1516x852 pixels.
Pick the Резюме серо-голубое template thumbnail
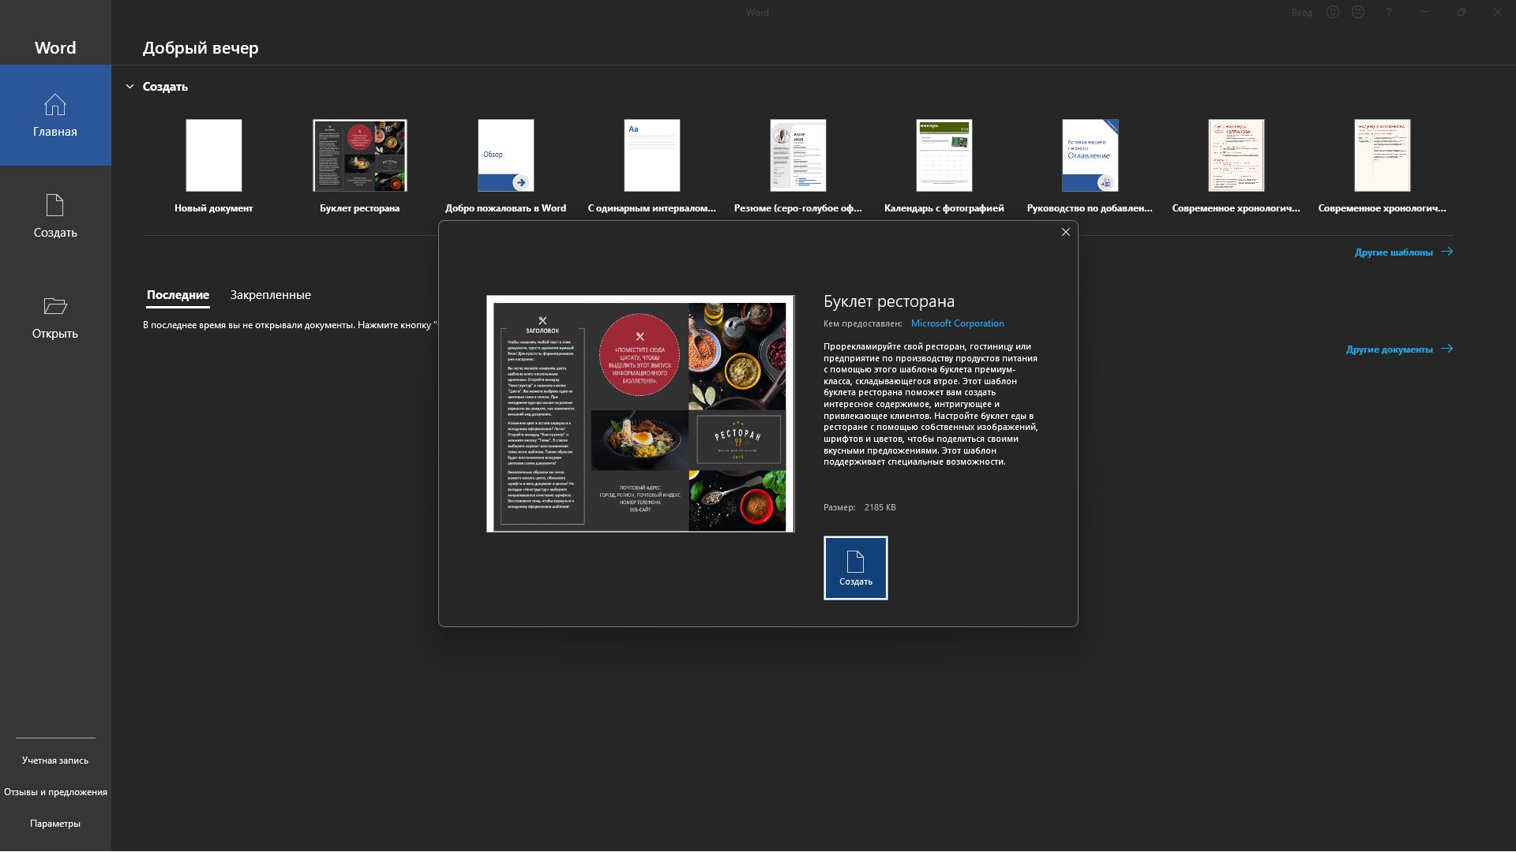click(797, 155)
